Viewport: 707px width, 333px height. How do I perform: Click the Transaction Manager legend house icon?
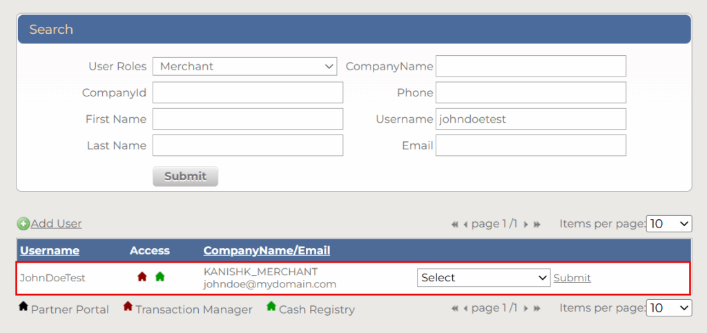(x=128, y=307)
